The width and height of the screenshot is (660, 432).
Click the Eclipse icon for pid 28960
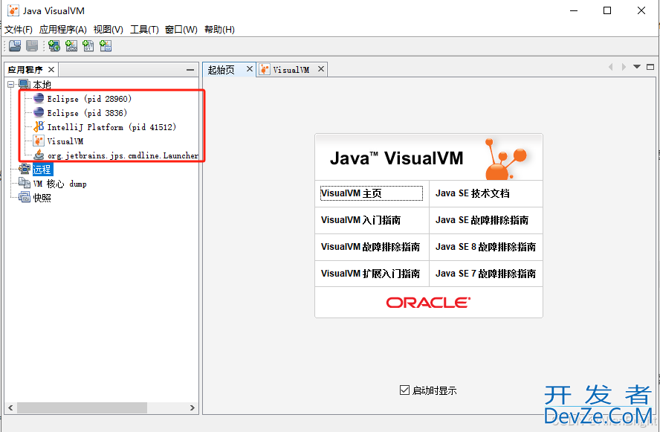39,99
